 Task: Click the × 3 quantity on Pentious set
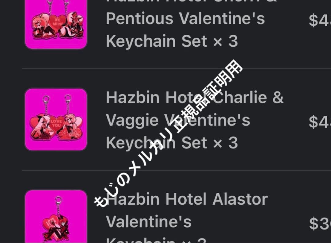tap(226, 41)
